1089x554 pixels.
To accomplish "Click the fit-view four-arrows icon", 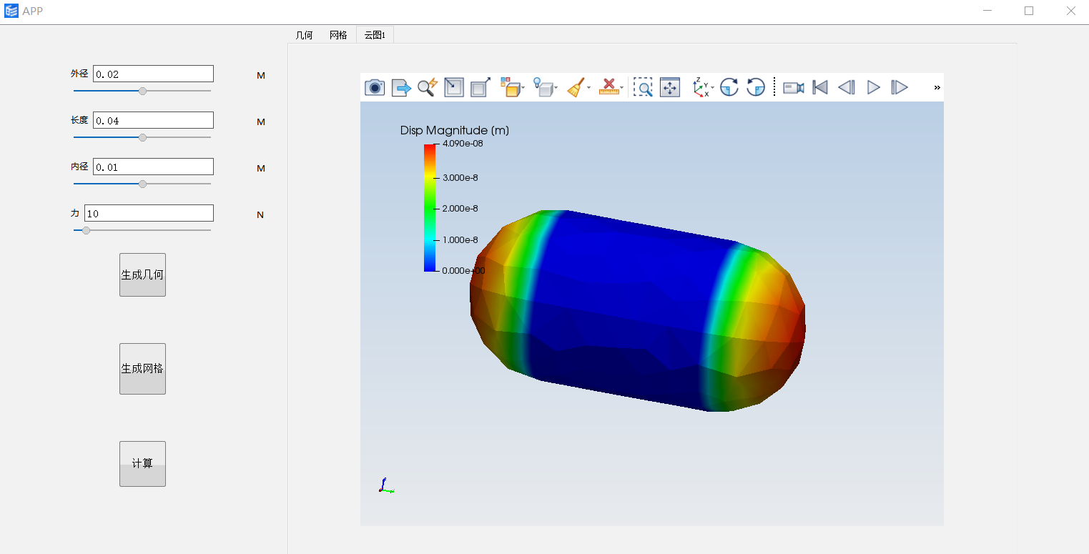I will tap(670, 87).
